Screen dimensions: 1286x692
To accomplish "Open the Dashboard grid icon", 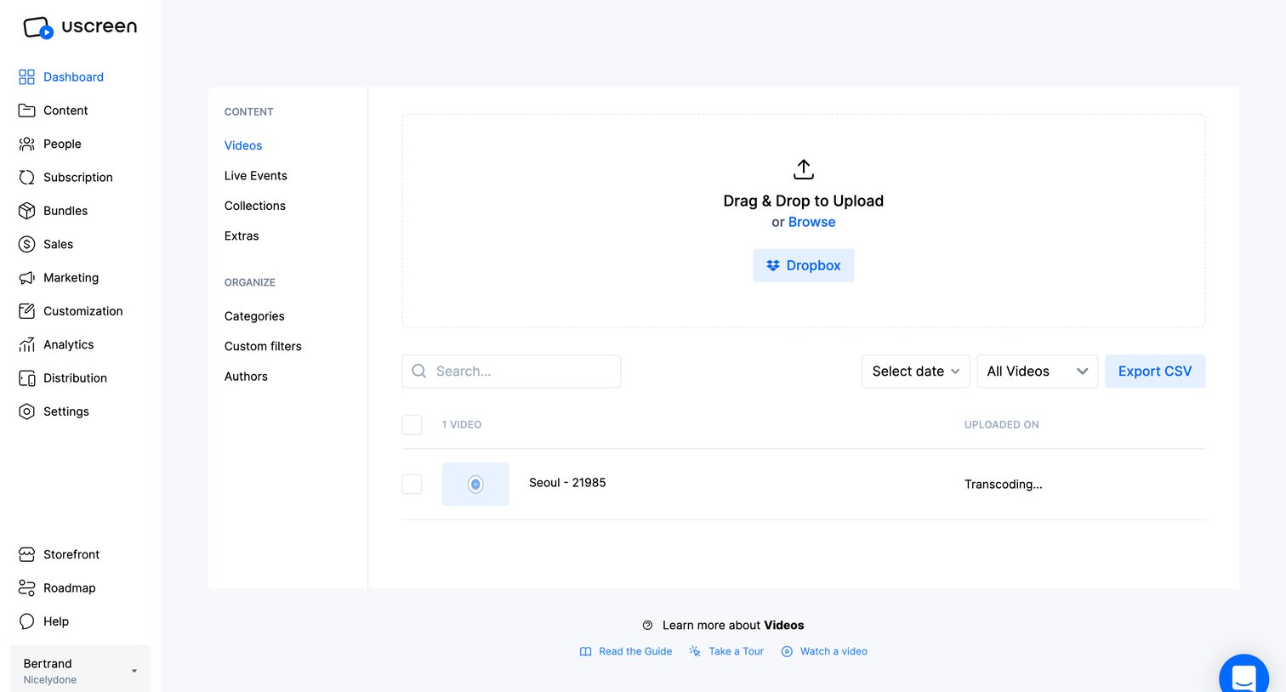I will pos(26,77).
